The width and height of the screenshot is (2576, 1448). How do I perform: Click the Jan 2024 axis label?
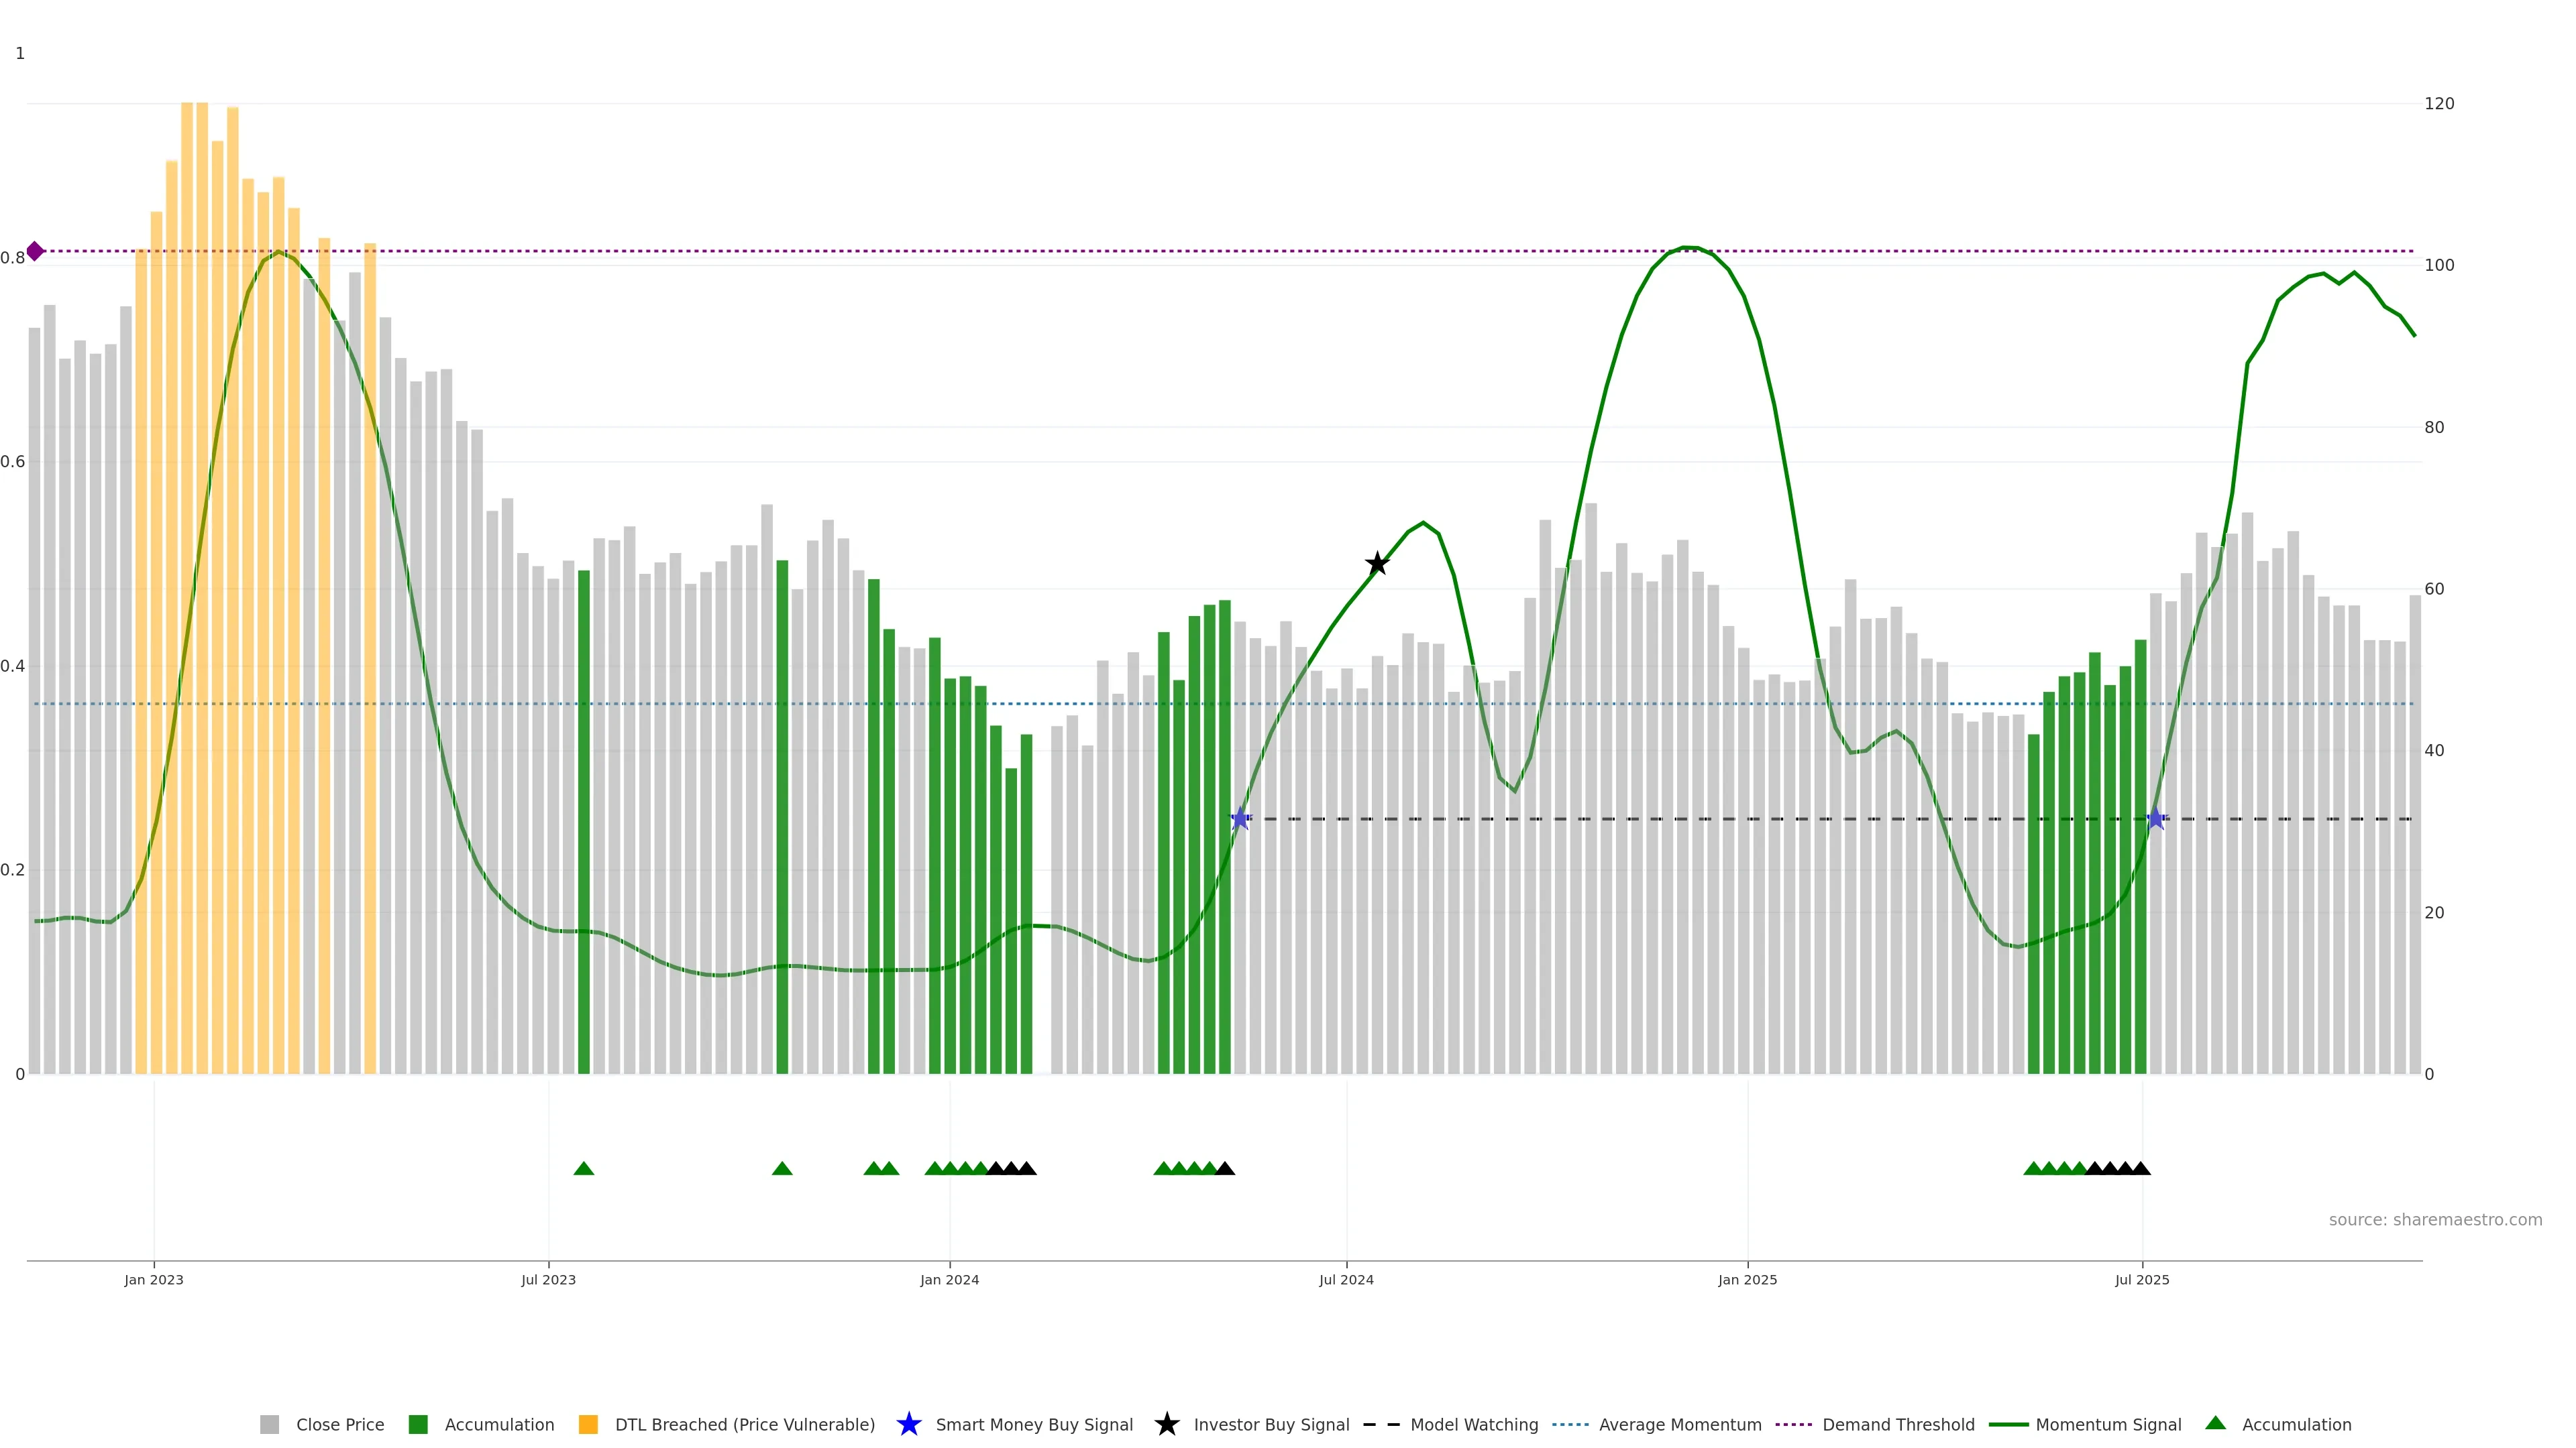949,1279
